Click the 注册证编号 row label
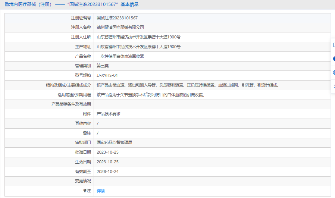The image size is (335, 198). (81, 18)
